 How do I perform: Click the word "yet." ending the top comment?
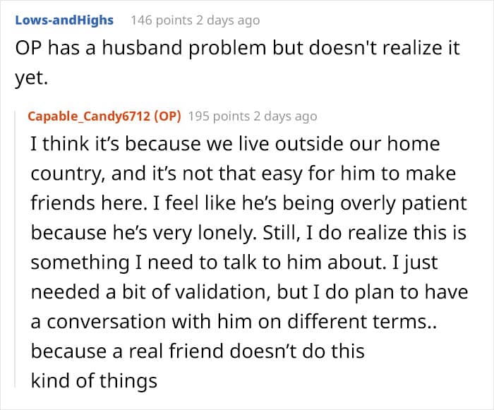click(30, 79)
